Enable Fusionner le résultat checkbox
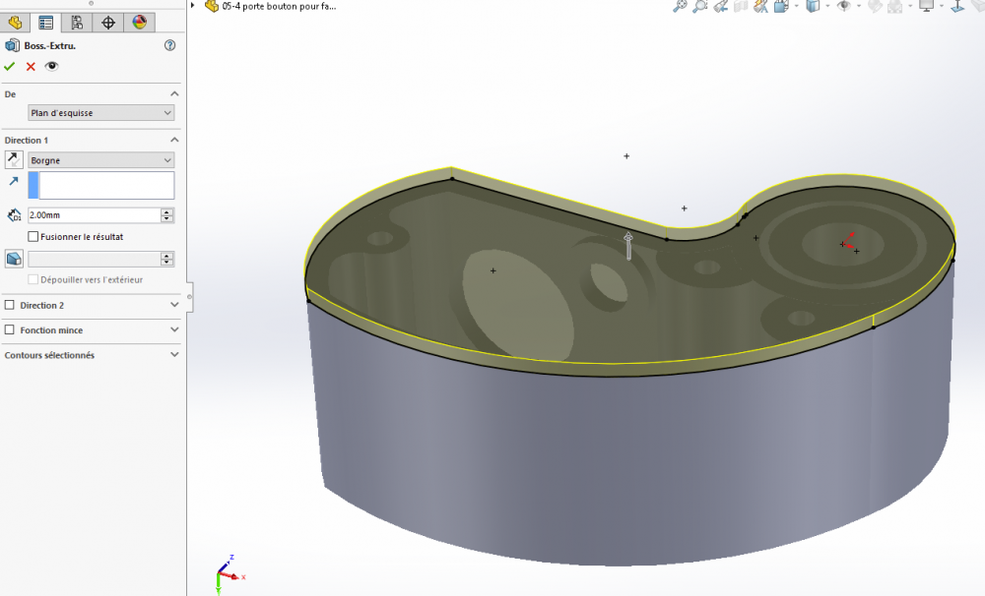The height and width of the screenshot is (596, 985). click(x=33, y=236)
